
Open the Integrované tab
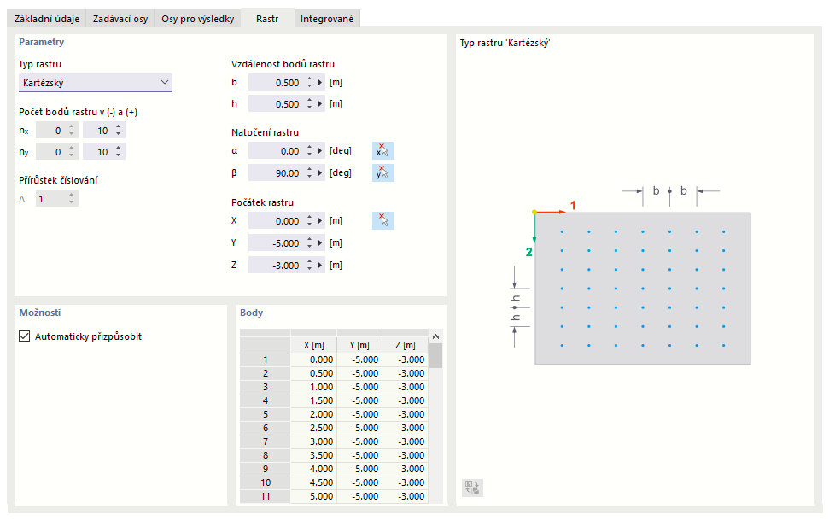327,19
